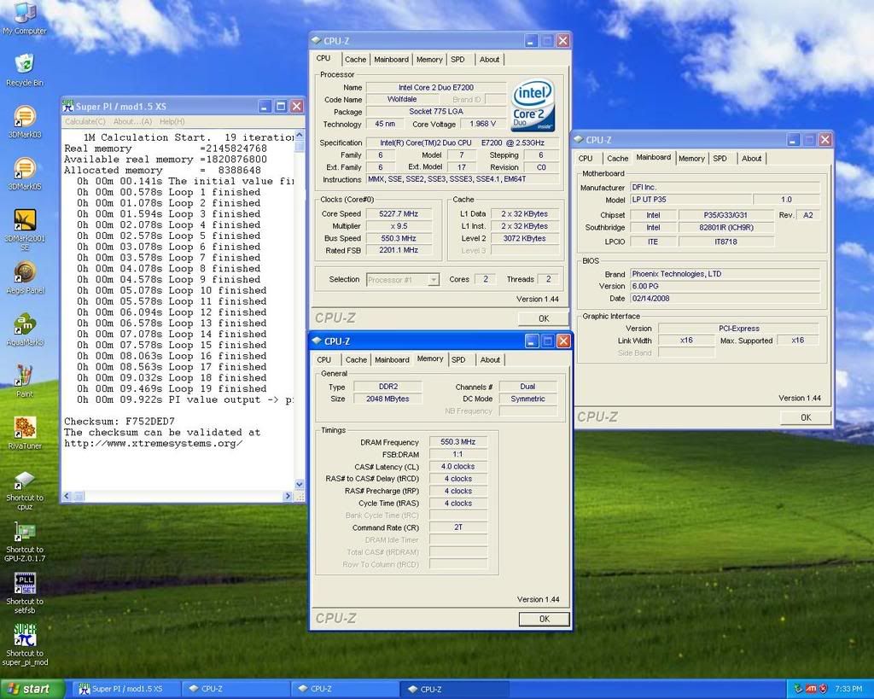Click the xtremesystems.org URL text
Viewport: 874px width, 699px height.
point(154,444)
